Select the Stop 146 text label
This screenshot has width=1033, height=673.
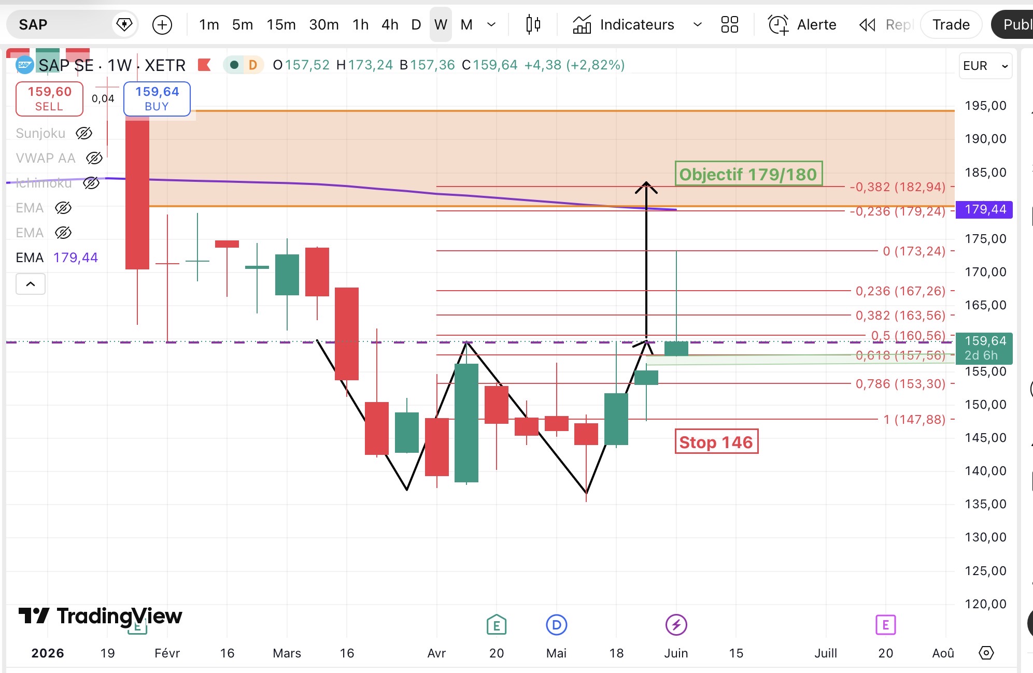(716, 442)
